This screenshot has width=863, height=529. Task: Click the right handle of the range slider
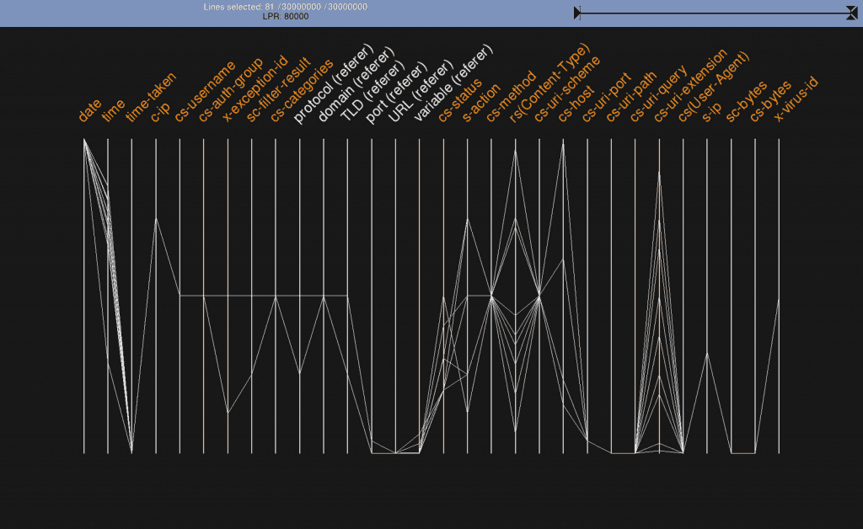pos(852,13)
